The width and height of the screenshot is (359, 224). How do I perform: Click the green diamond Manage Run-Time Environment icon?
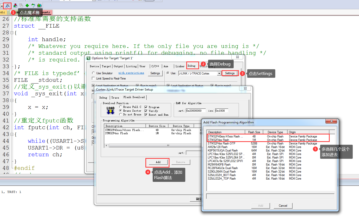coord(27,6)
